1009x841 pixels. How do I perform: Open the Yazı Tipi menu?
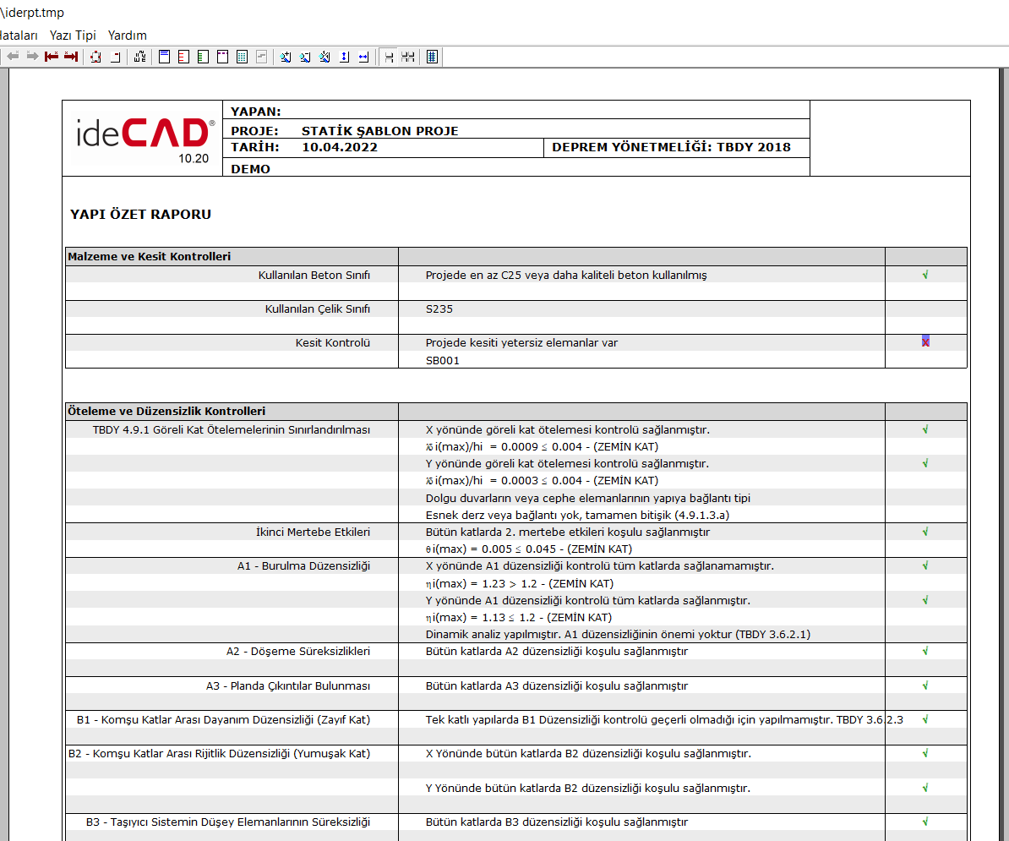(x=73, y=35)
